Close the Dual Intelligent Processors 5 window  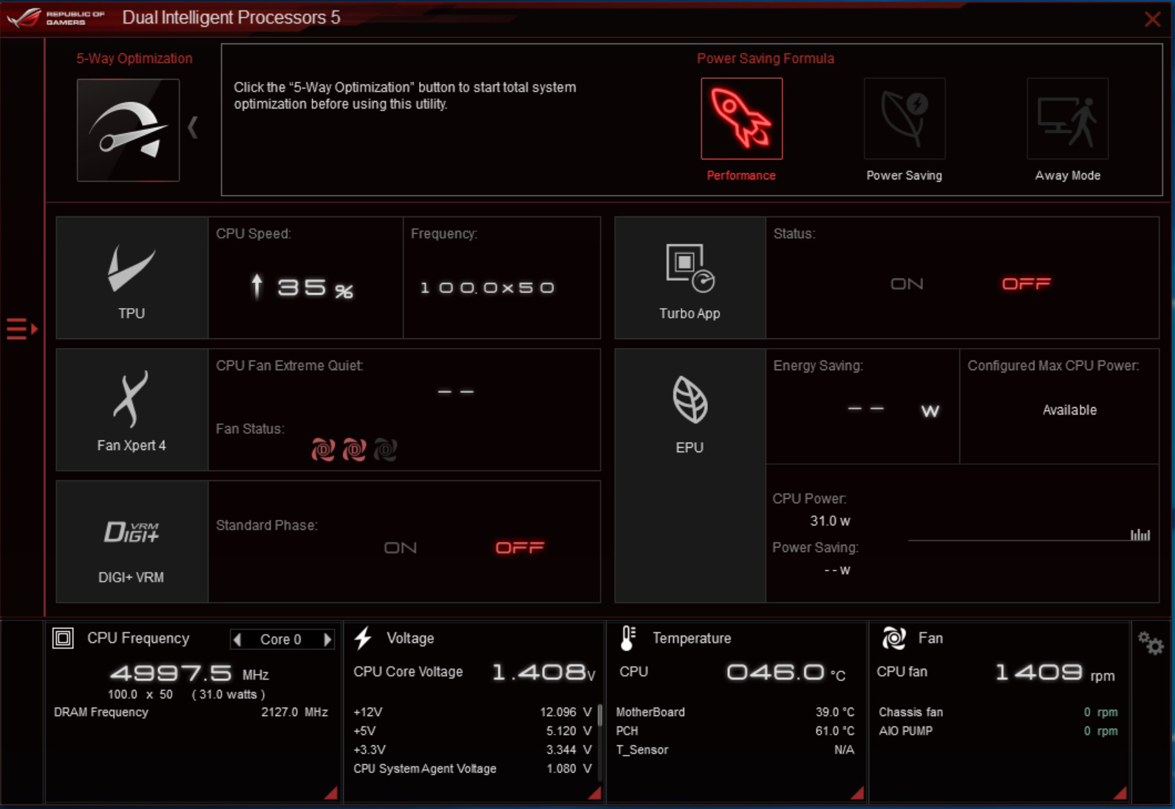[1152, 19]
